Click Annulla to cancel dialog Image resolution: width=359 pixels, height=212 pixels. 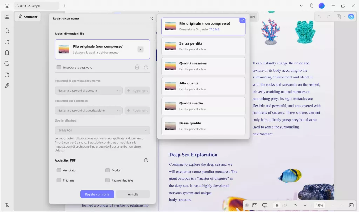(133, 194)
